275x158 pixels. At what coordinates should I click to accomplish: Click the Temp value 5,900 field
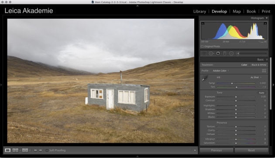tap(263, 83)
